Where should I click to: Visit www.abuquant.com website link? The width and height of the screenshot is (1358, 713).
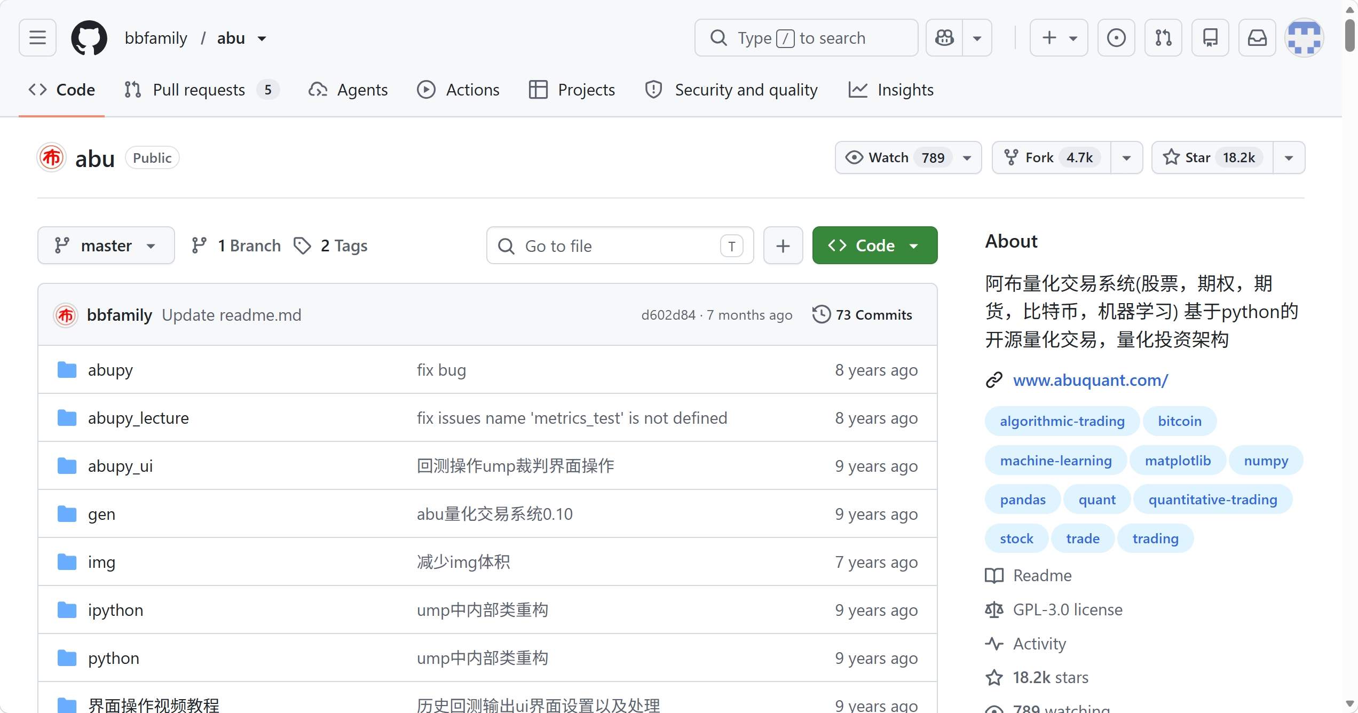click(1091, 381)
